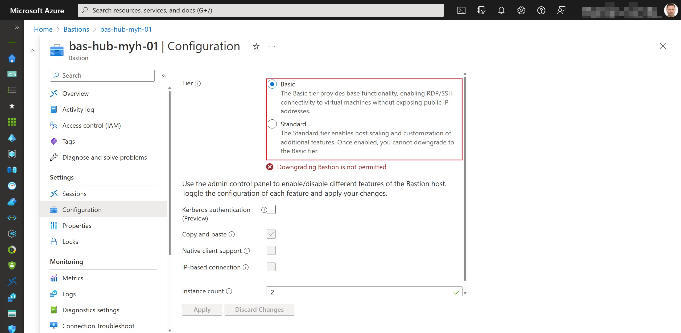This screenshot has height=333, width=681.
Task: Click the Home icon in the left rail
Action: 12,58
